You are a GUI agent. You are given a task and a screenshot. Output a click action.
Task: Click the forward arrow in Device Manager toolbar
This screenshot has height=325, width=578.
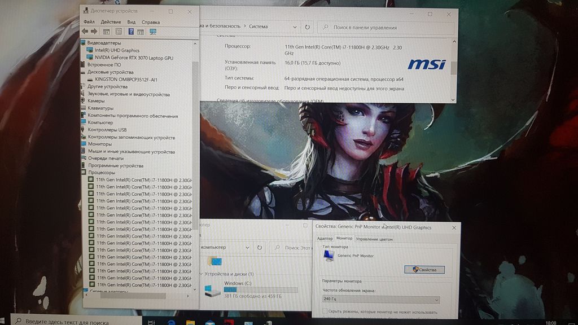pos(94,32)
